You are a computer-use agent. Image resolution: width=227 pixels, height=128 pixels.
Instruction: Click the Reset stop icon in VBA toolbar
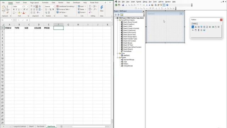tap(149, 5)
